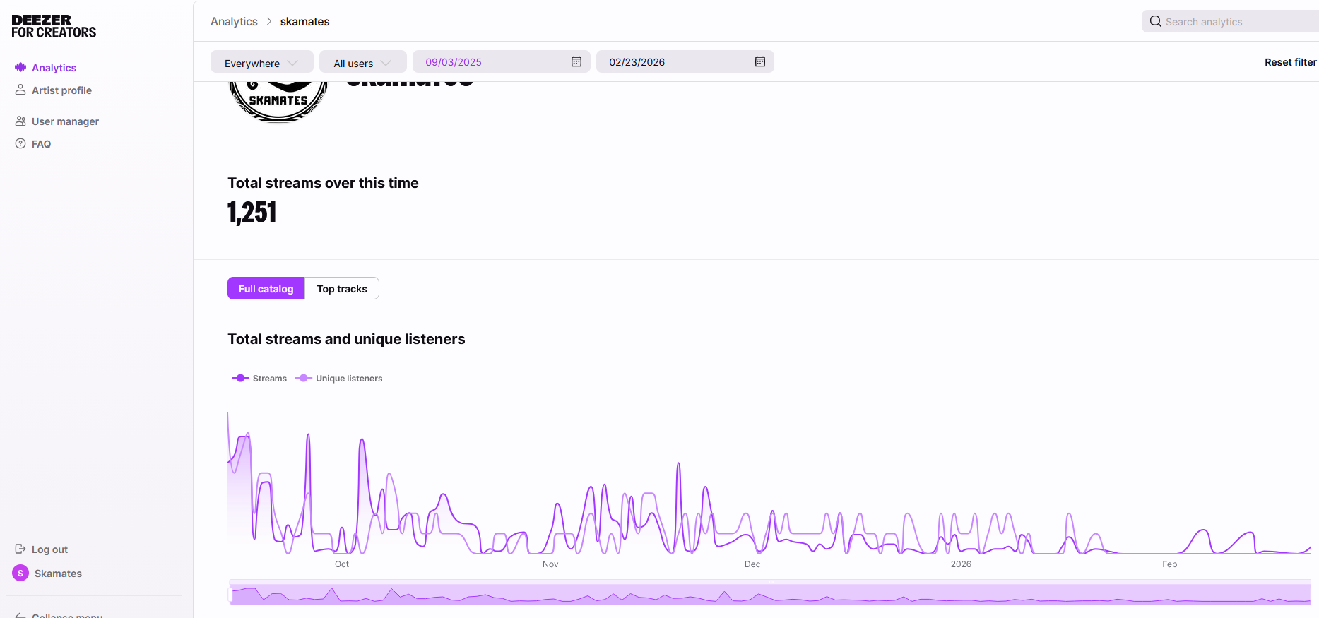
Task: Go to Analytics via breadcrumb link
Action: (x=234, y=21)
